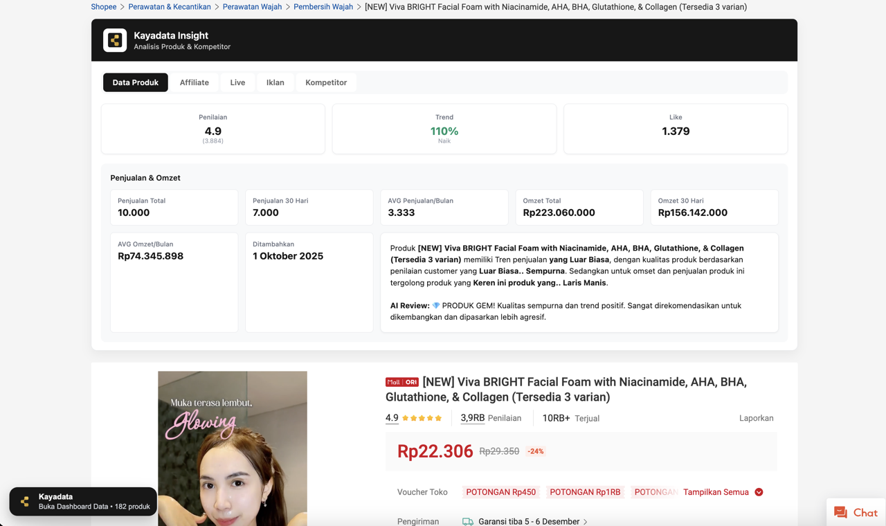Open Perawatan Wajah breadcrumb link

[252, 7]
